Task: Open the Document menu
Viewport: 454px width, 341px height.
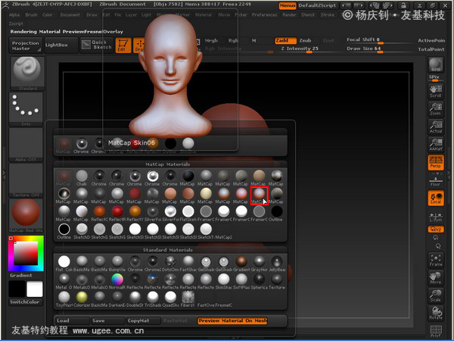Action: [x=70, y=15]
